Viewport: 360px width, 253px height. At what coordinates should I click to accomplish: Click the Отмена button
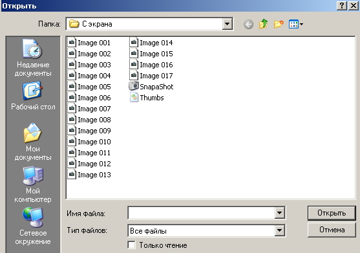click(332, 230)
